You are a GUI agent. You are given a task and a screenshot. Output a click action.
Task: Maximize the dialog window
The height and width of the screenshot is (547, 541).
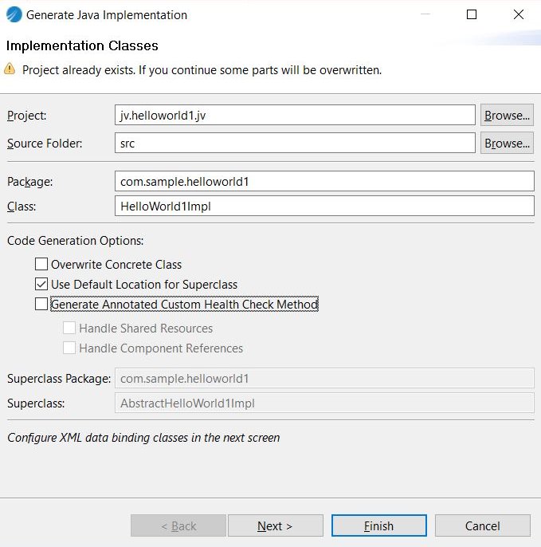pos(472,14)
